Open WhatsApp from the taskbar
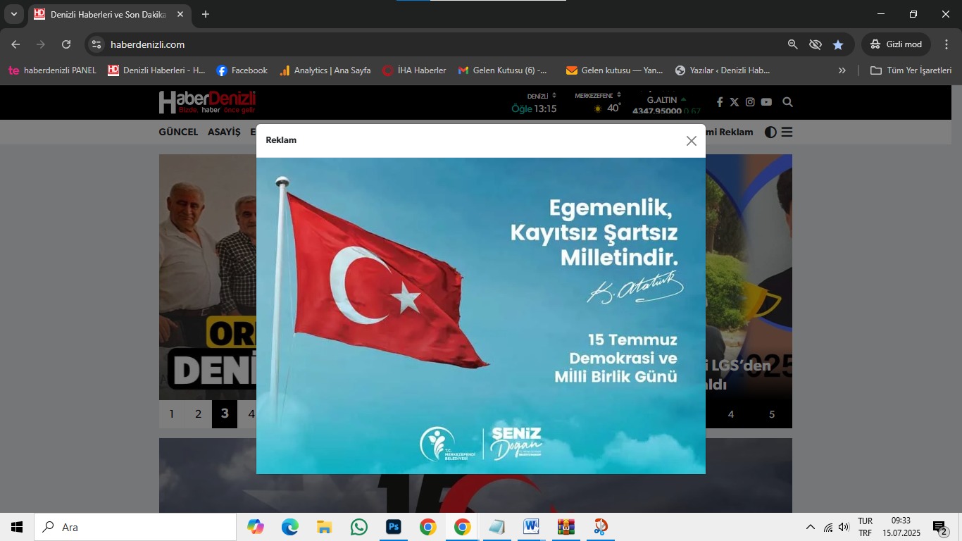This screenshot has height=541, width=962. 358,527
